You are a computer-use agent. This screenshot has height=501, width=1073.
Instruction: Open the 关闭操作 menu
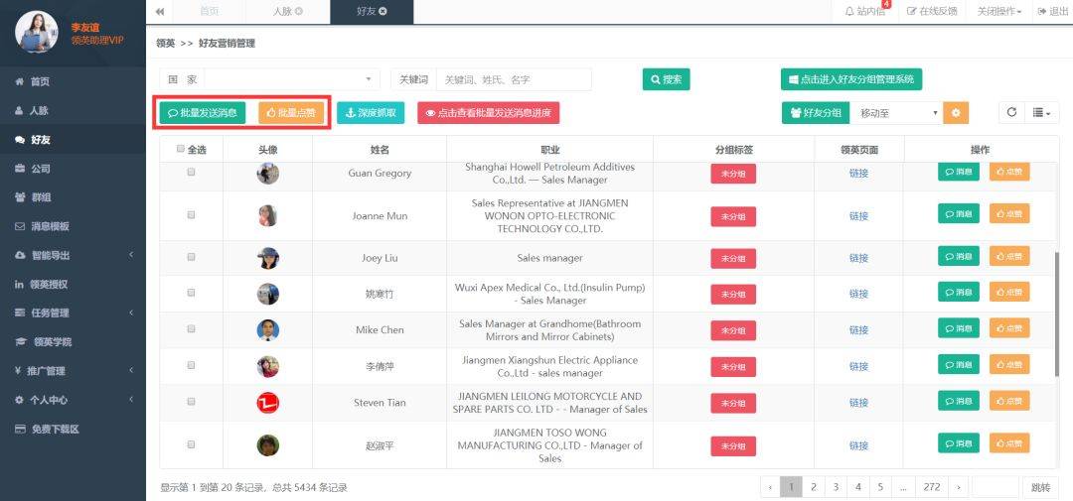(999, 12)
